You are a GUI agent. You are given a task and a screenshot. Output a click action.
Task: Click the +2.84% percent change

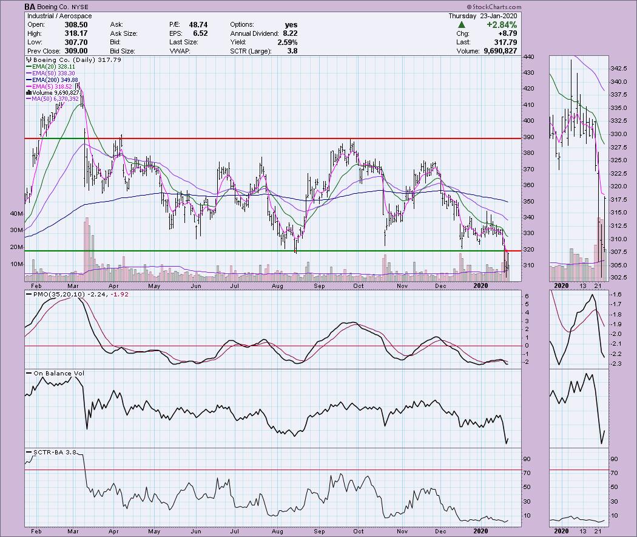coord(502,25)
